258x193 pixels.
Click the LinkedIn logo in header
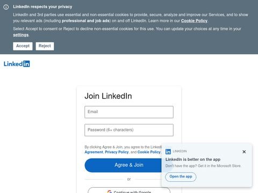(x=17, y=64)
